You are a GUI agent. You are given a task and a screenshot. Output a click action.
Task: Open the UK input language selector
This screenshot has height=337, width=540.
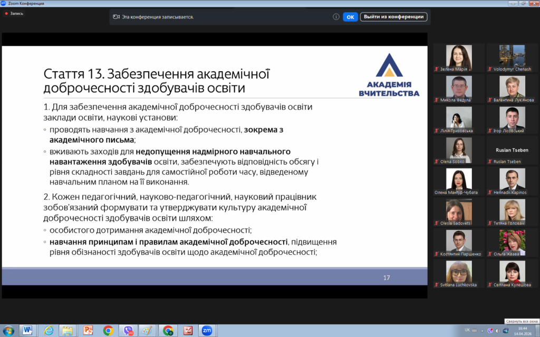point(467,330)
